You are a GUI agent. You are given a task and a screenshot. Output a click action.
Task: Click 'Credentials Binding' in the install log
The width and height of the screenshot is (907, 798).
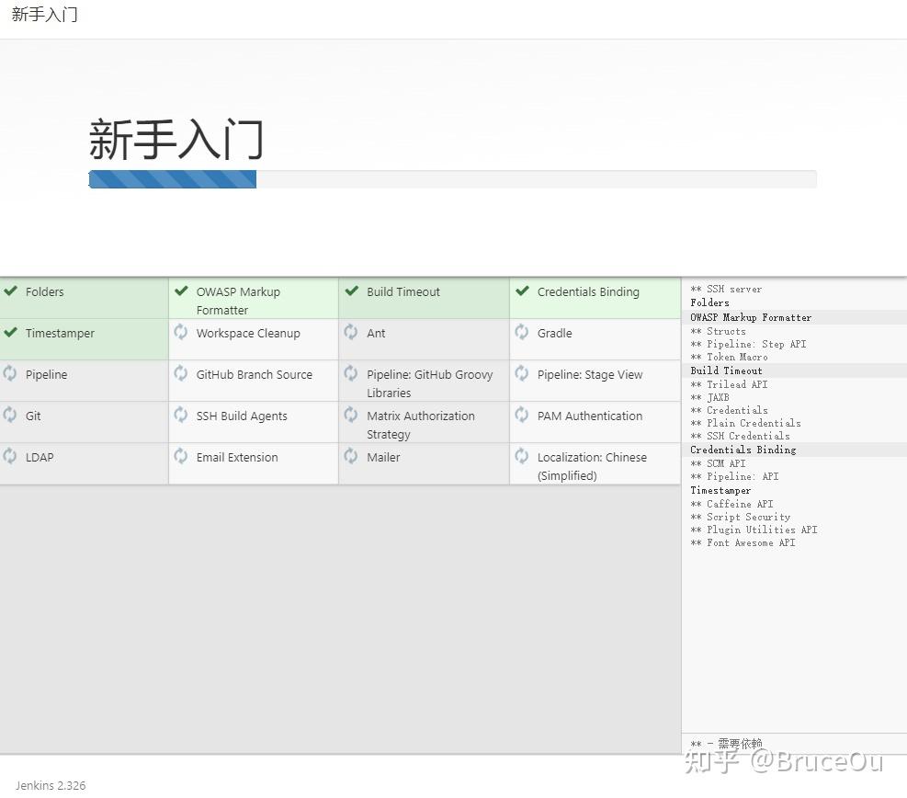click(x=743, y=450)
